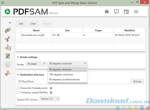The height and width of the screenshot is (110, 150).
Task: Open the hamburger menu
Action: coord(136,12)
